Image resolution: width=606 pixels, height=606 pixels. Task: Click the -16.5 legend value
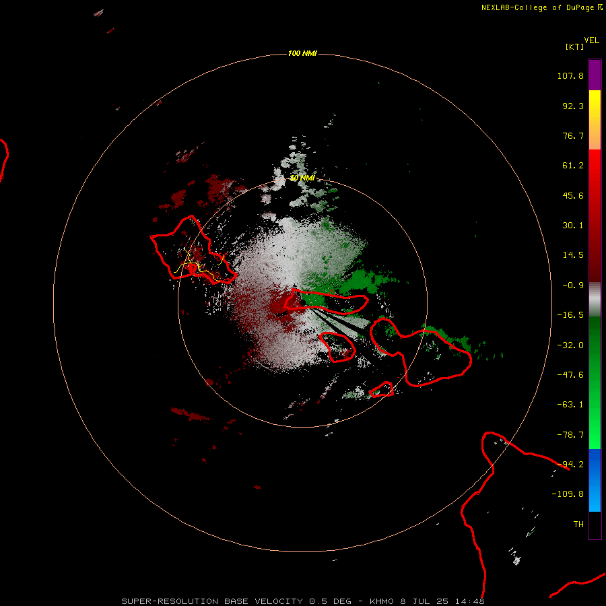coord(570,315)
